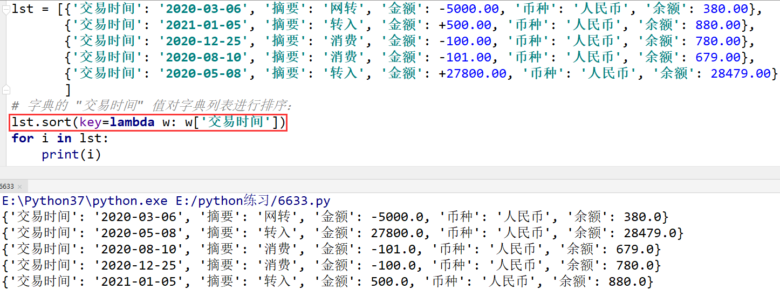Click the lst.sort call in the editor
Viewport: 780px width, 296px height.
pos(148,122)
